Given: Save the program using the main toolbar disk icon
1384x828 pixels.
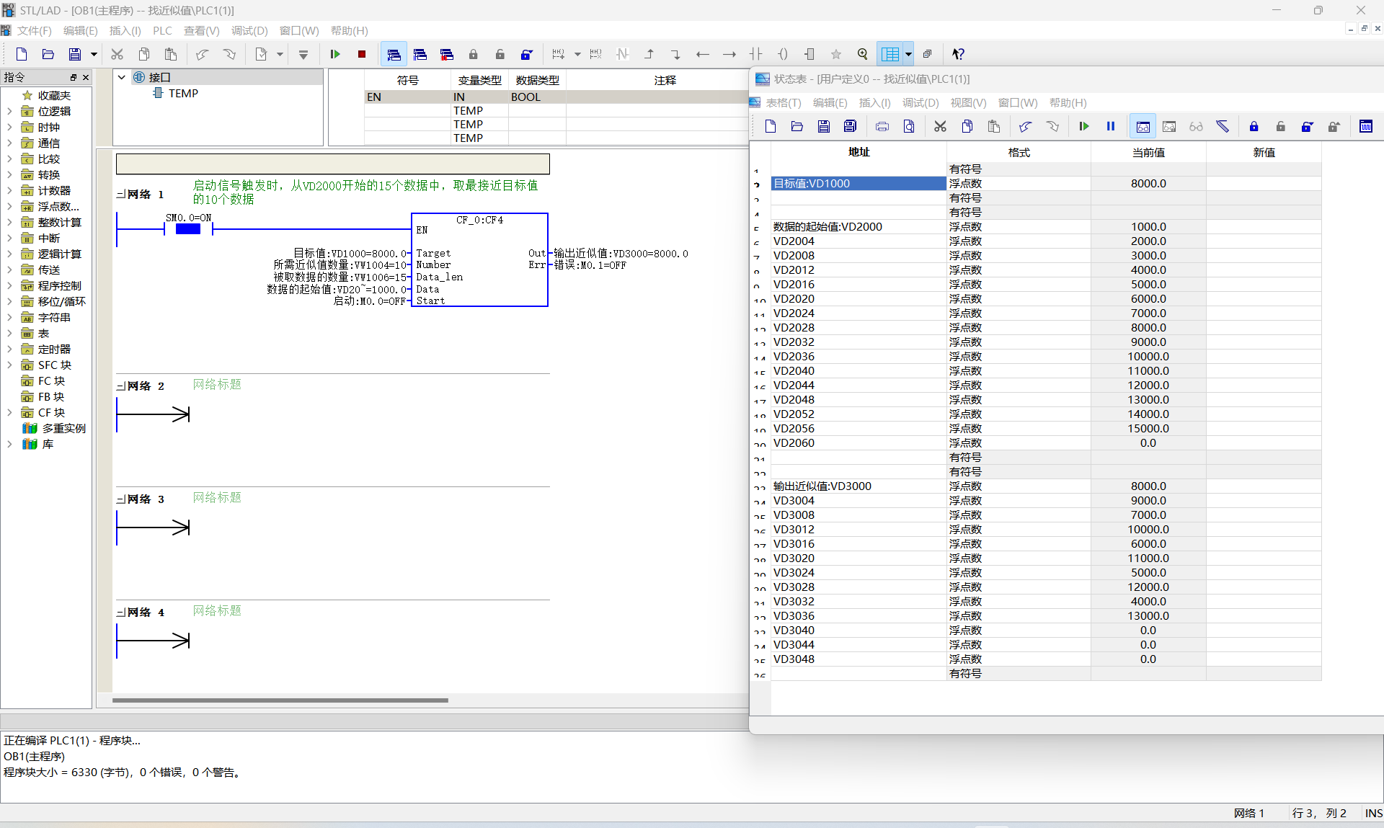Looking at the screenshot, I should pyautogui.click(x=75, y=54).
